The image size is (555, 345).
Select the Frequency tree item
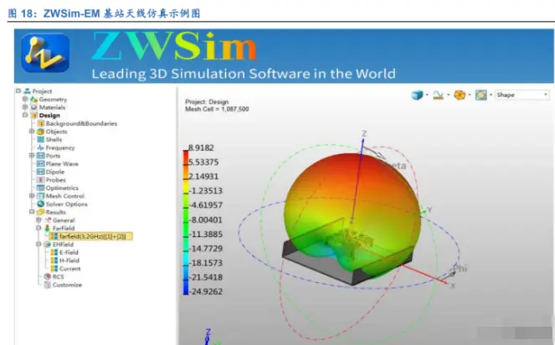[x=60, y=147]
